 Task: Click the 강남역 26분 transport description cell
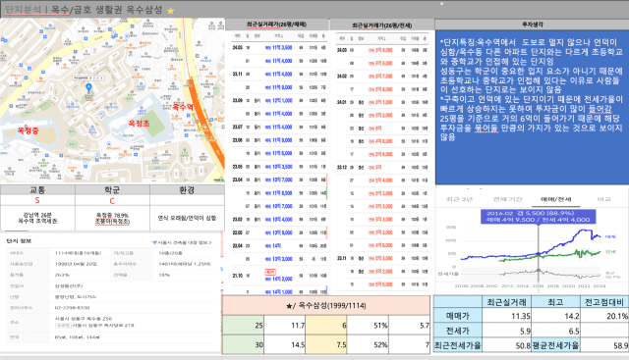point(37,218)
